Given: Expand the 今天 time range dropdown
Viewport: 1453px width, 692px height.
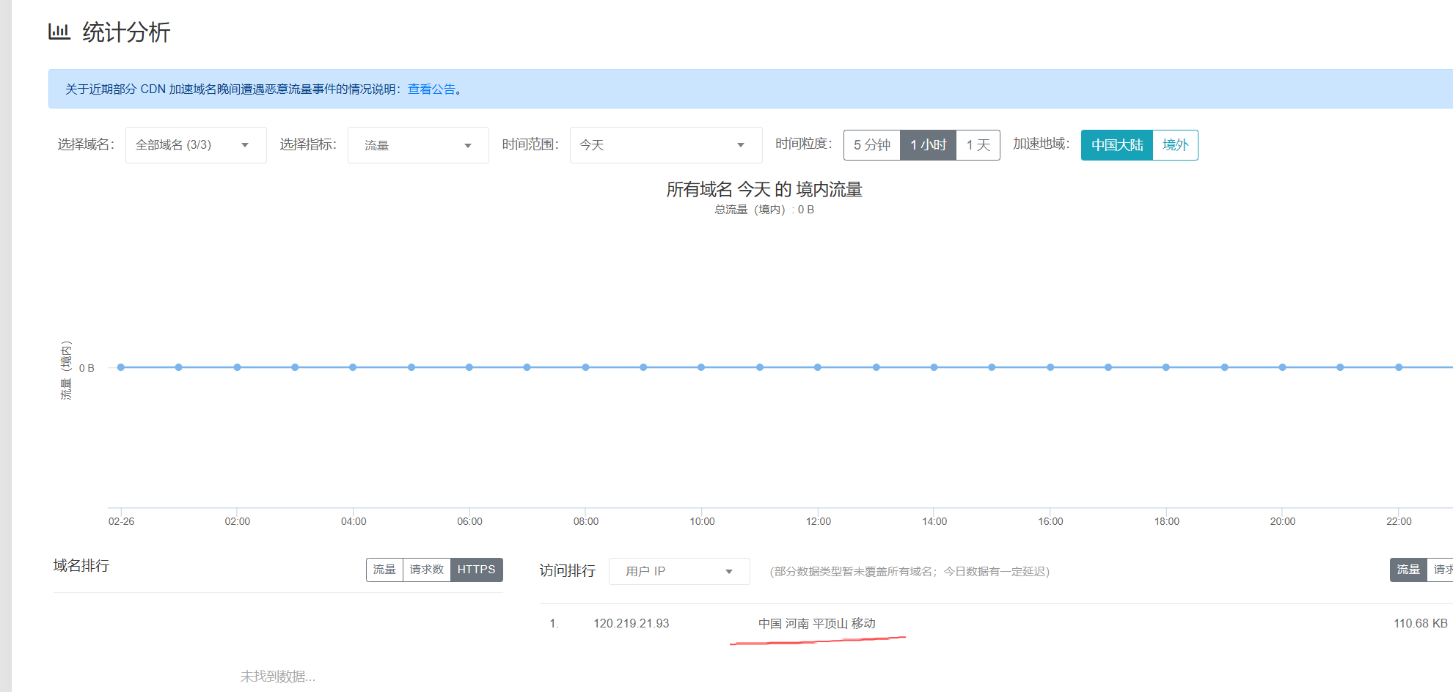Looking at the screenshot, I should (x=665, y=145).
